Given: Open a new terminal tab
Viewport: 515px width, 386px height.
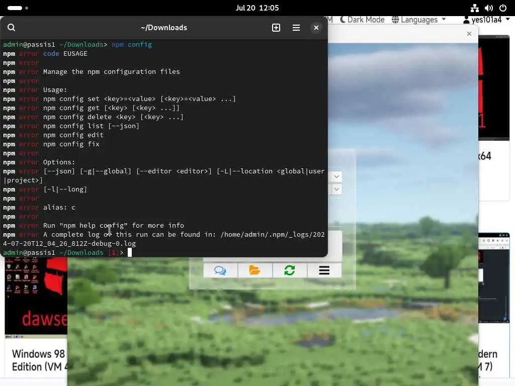Looking at the screenshot, I should [276, 28].
